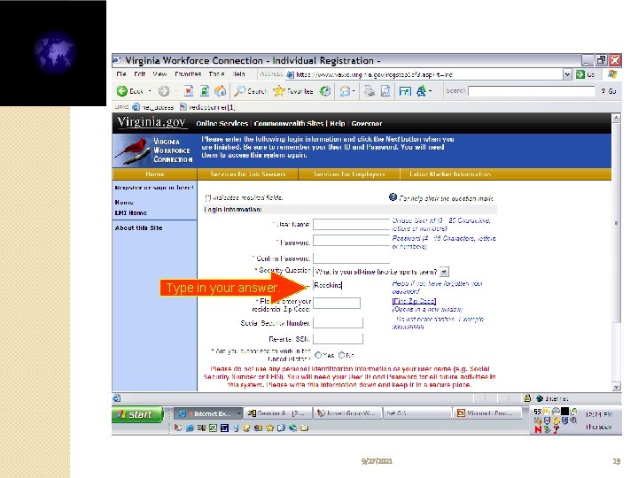Select Yes for authorized to work
638x478 pixels.
(x=318, y=355)
